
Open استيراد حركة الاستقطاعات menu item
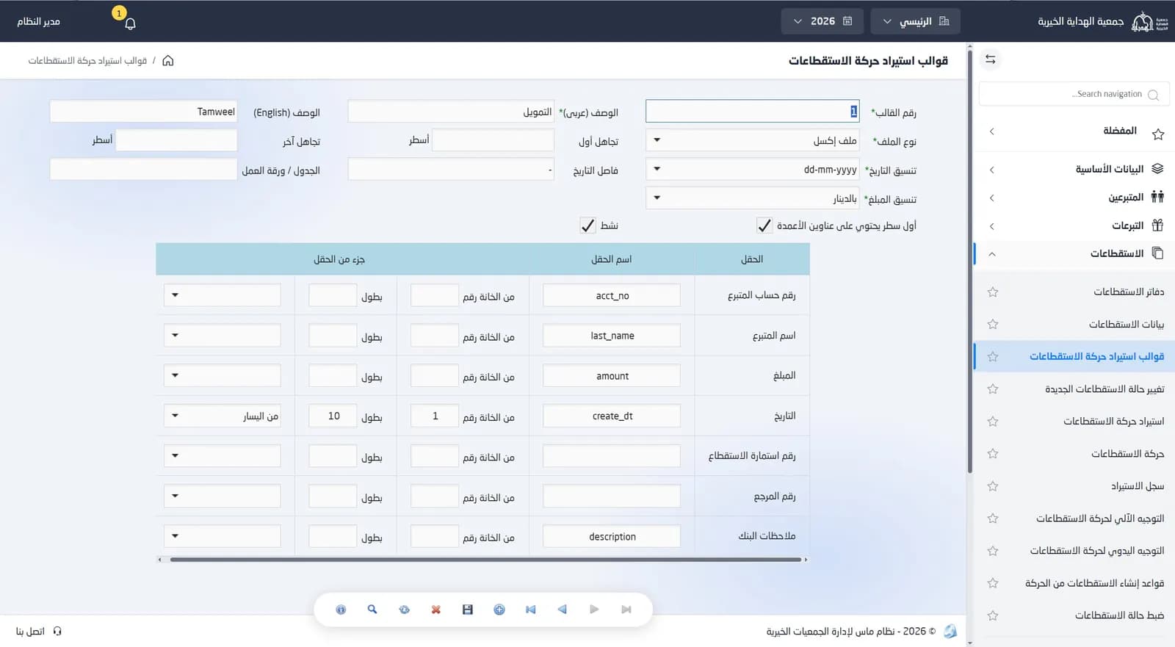click(1114, 422)
